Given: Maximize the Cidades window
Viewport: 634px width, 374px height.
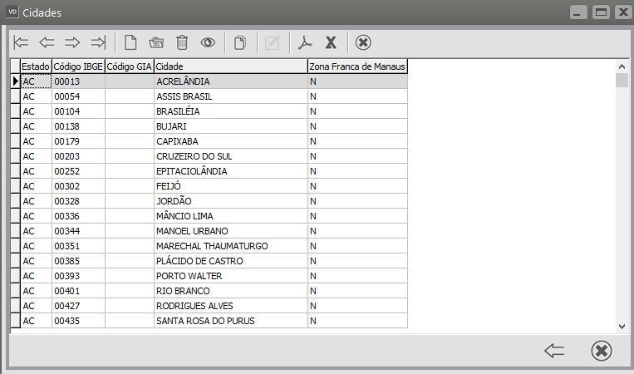Looking at the screenshot, I should click(x=601, y=12).
